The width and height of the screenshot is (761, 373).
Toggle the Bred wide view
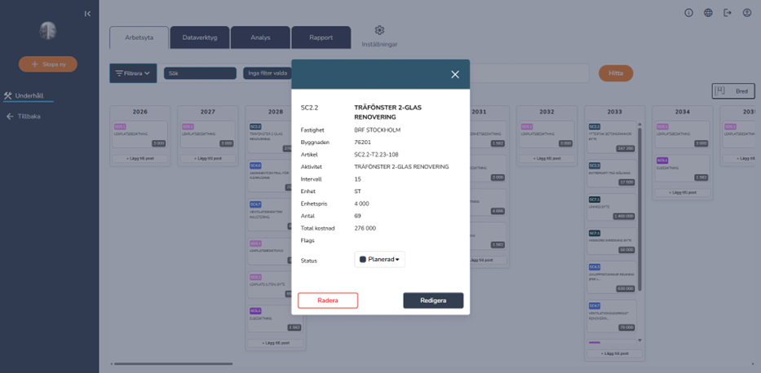pos(734,91)
